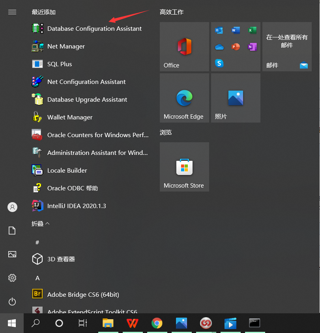The image size is (320, 333).
Task: Jump to the A letter group header
Action: pyautogui.click(x=37, y=278)
